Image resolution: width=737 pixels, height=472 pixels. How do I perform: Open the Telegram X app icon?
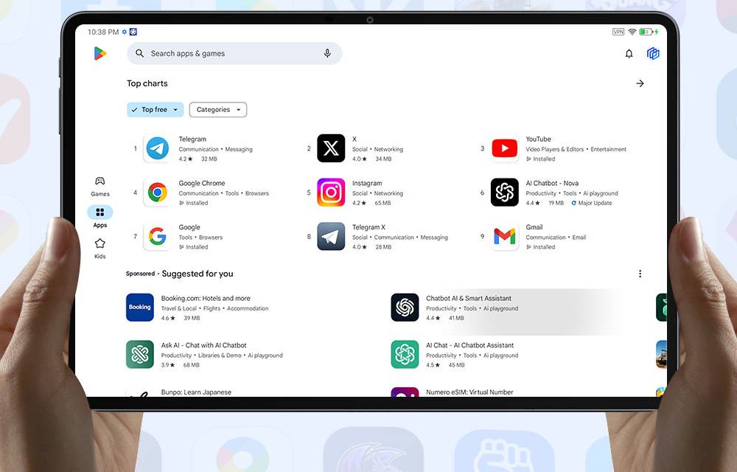coord(331,236)
